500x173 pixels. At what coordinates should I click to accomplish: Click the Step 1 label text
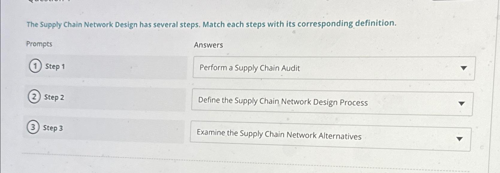click(x=54, y=67)
